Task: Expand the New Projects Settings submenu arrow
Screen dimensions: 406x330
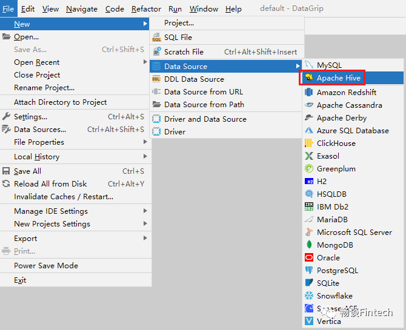Action: tap(145, 223)
